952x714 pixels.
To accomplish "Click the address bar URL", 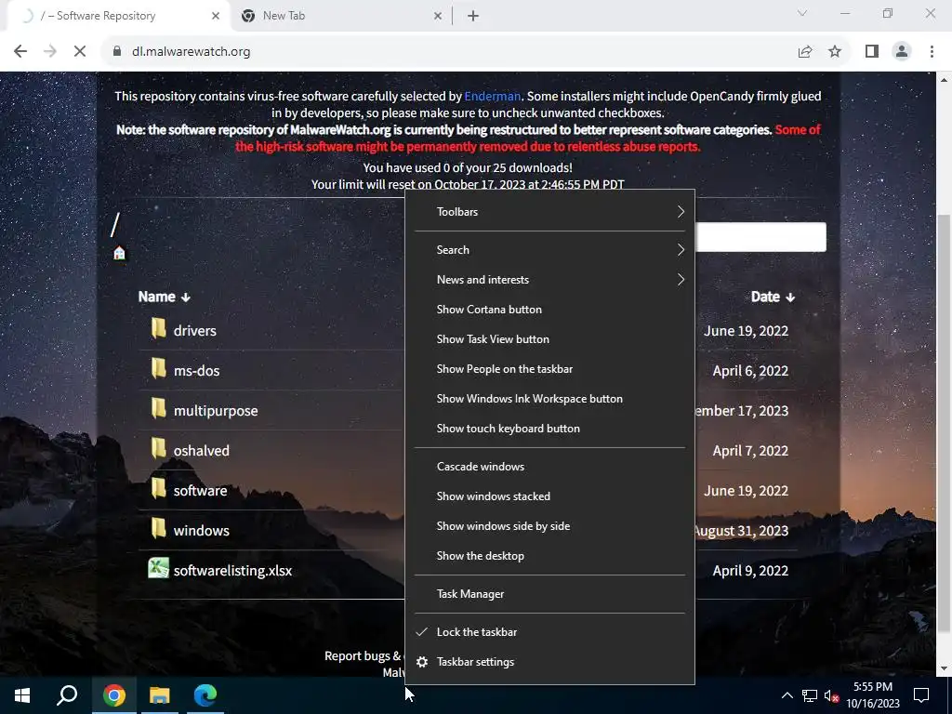I will click(191, 52).
